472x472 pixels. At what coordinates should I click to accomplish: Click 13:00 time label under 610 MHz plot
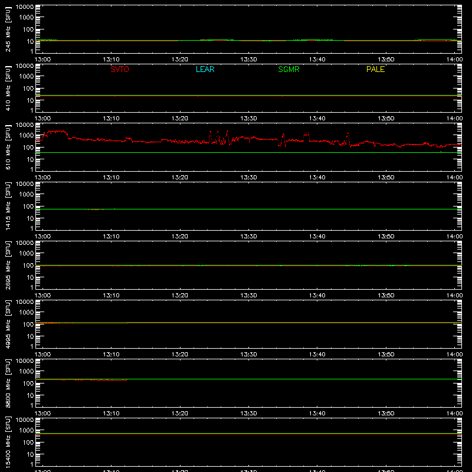point(42,178)
